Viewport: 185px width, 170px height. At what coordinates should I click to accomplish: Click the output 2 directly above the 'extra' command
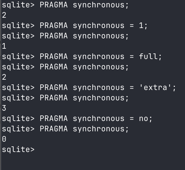tap(4, 77)
